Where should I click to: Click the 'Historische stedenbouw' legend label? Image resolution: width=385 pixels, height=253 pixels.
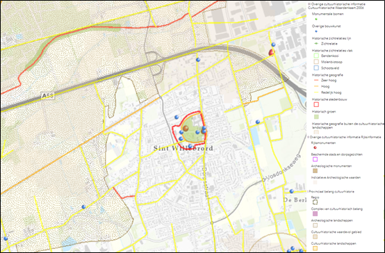pyautogui.click(x=329, y=99)
